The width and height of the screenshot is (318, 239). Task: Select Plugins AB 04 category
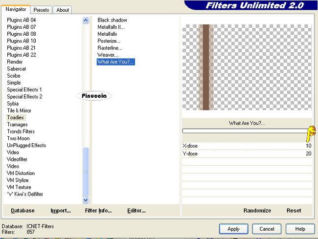point(22,20)
